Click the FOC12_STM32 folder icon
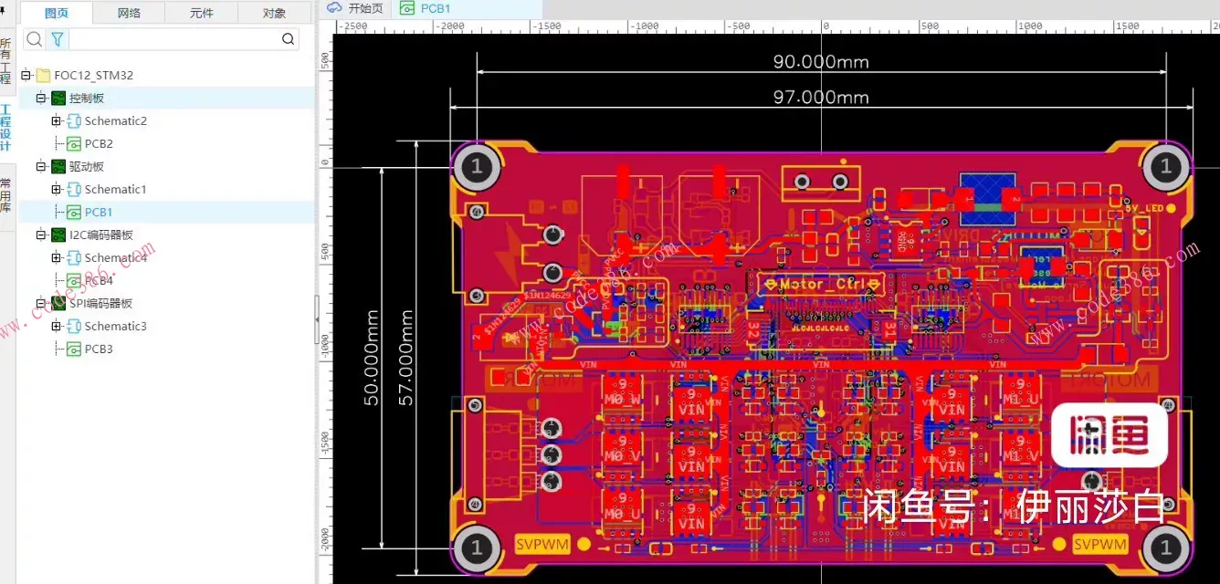 (x=43, y=75)
